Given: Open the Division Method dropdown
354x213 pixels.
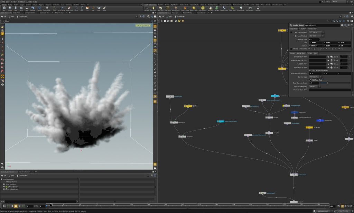Looking at the screenshot, I should point(317,36).
